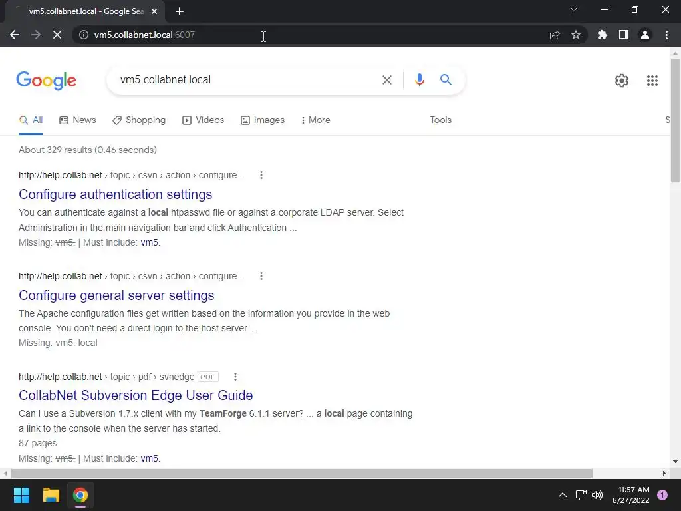This screenshot has height=511, width=681.
Task: Toggle Chrome side panel icon
Action: tap(624, 35)
